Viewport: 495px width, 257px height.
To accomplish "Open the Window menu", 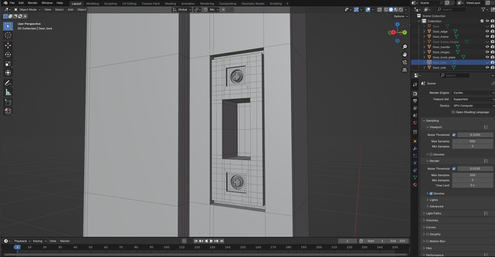I will tap(47, 3).
